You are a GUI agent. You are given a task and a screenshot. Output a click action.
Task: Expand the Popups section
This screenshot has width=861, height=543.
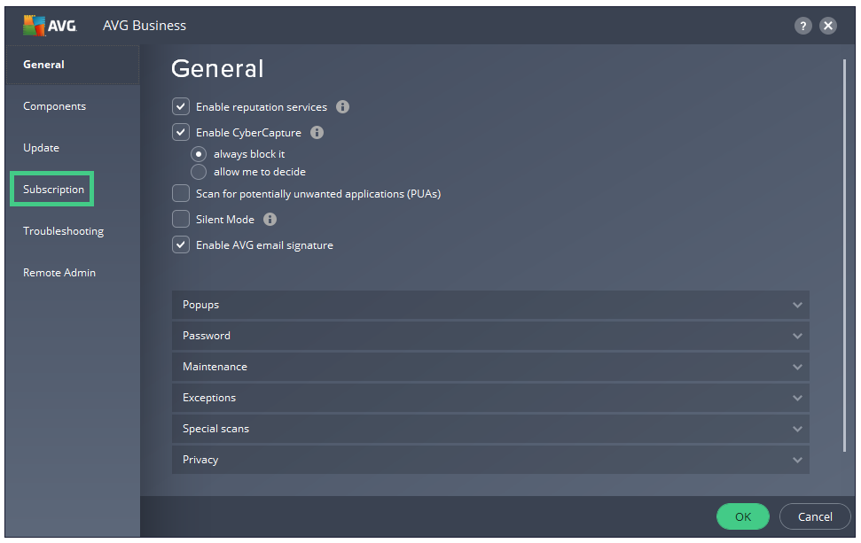pyautogui.click(x=490, y=305)
